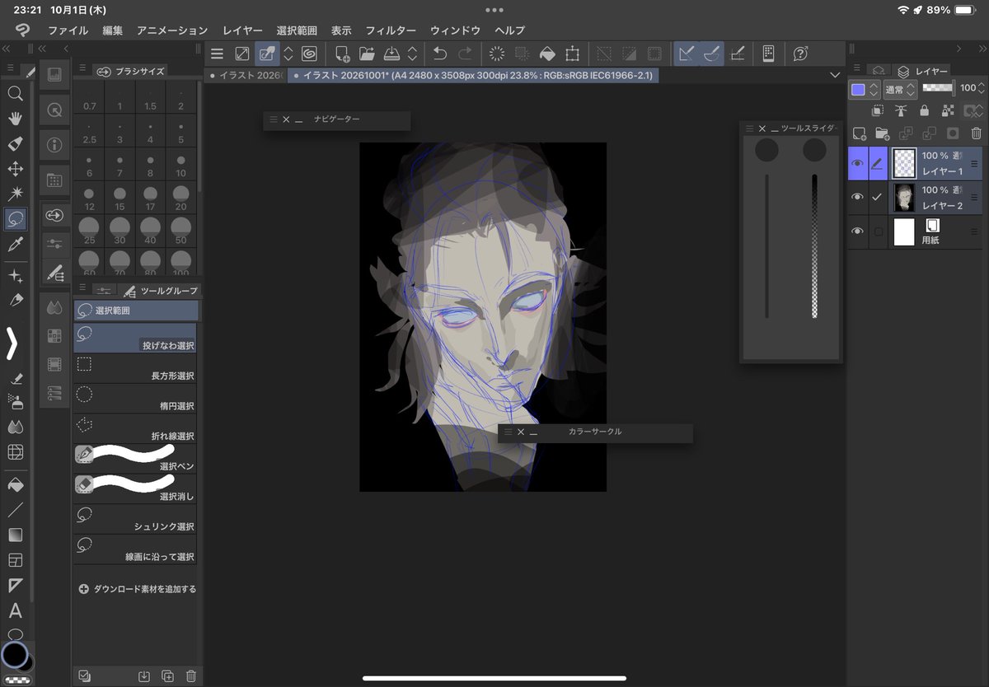This screenshot has height=687, width=989.
Task: Hide レイヤー 1 with its eye icon
Action: click(858, 163)
